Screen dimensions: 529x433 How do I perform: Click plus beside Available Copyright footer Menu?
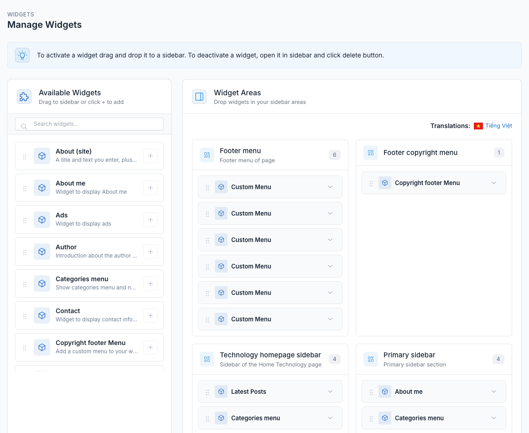coord(150,347)
